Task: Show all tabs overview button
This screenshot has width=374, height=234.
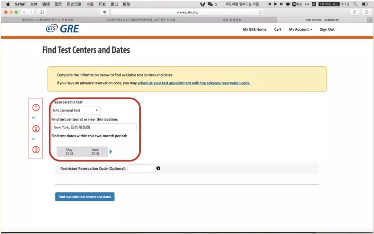Action: tap(366, 12)
